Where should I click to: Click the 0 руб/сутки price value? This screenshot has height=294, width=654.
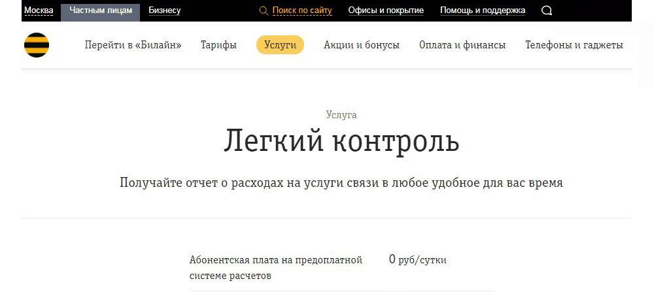(x=417, y=260)
